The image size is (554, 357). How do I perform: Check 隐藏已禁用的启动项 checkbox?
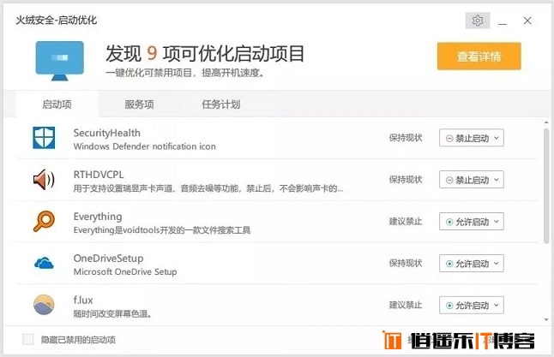tap(28, 339)
